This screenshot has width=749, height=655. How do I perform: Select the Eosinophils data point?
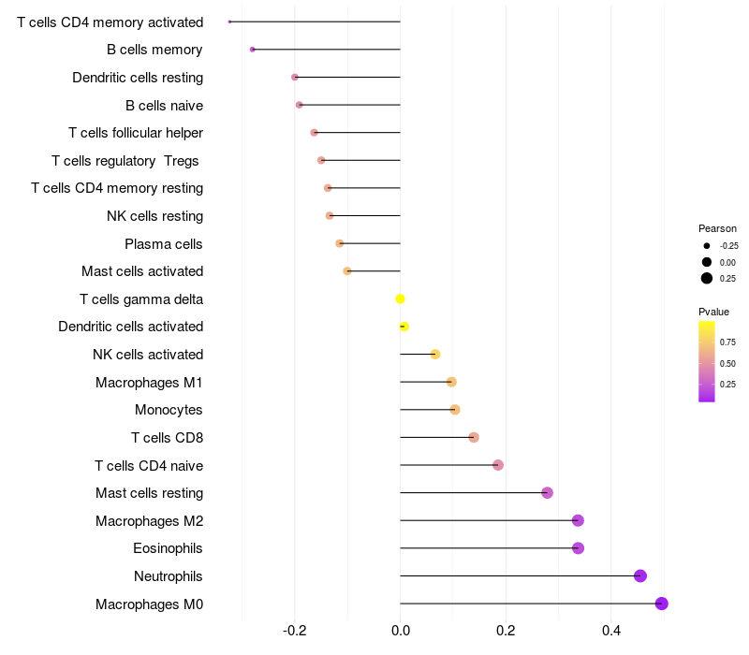point(578,548)
